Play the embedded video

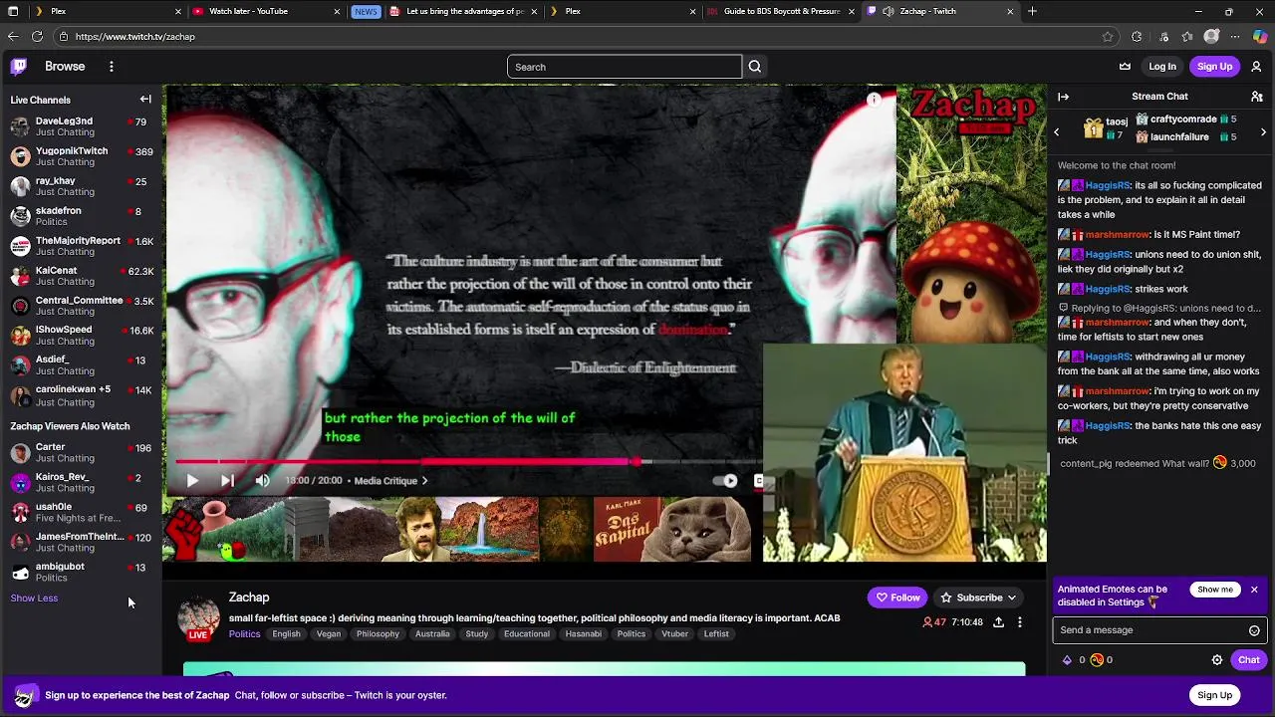[x=192, y=481]
